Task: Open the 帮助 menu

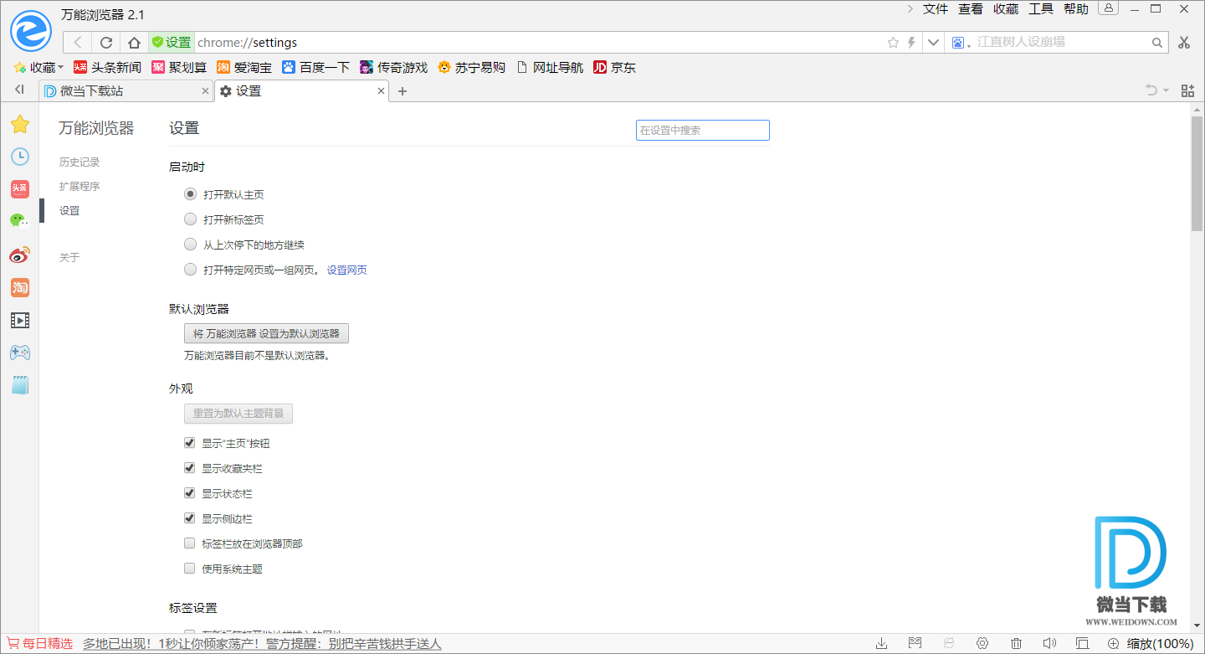Action: pos(1076,8)
